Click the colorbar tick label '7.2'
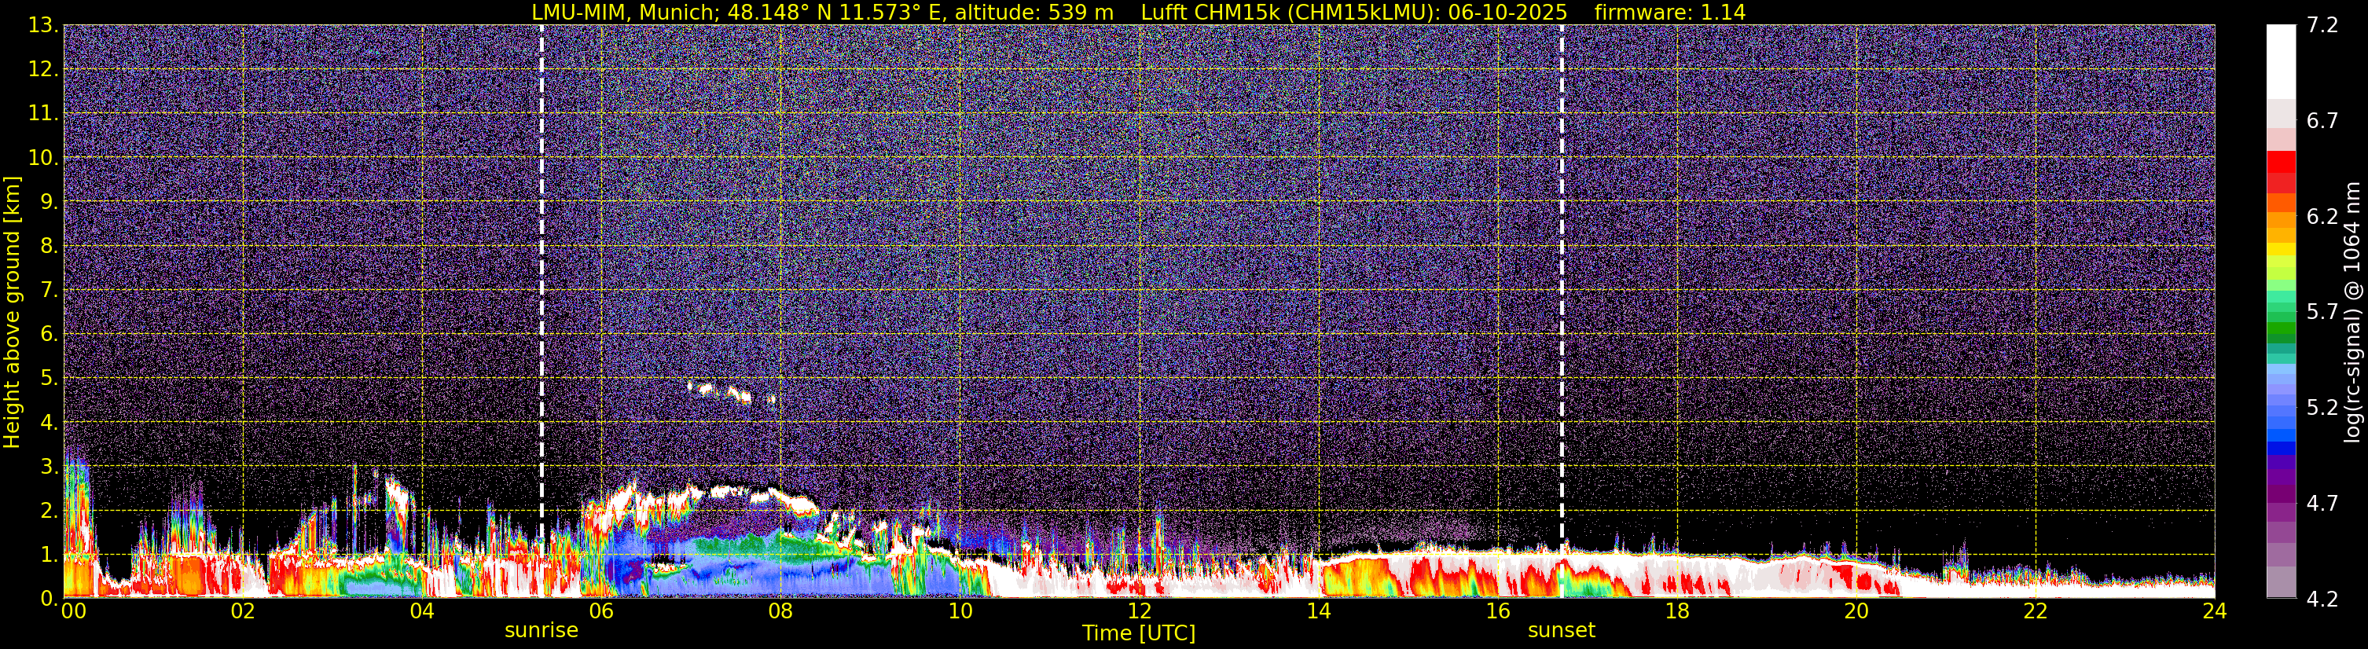 [2322, 26]
